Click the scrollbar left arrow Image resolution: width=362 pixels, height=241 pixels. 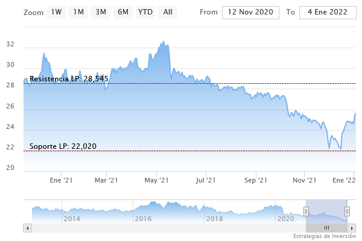(27, 228)
